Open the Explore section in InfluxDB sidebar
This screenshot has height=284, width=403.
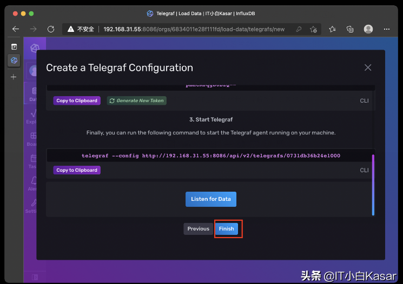pyautogui.click(x=31, y=117)
